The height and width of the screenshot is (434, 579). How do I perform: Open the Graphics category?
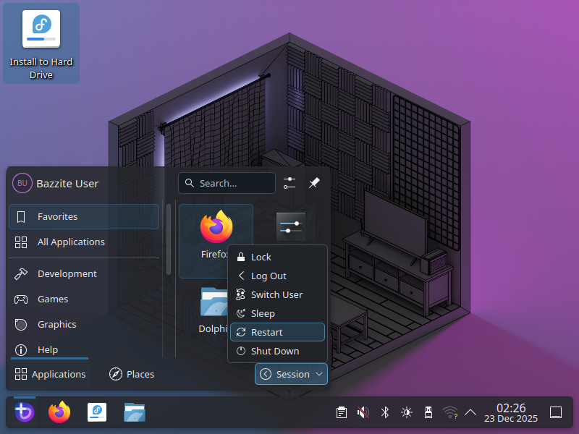[x=84, y=324]
